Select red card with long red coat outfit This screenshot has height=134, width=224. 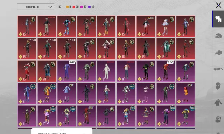pyautogui.click(x=126, y=26)
